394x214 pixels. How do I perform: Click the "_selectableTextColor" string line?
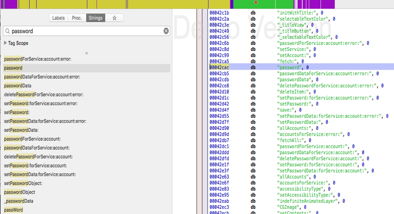coord(304,37)
